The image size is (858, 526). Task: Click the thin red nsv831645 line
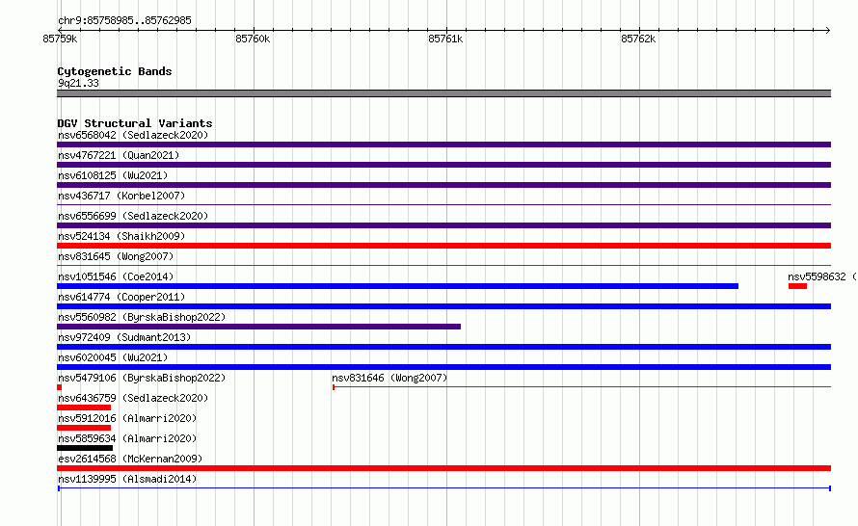click(x=443, y=266)
